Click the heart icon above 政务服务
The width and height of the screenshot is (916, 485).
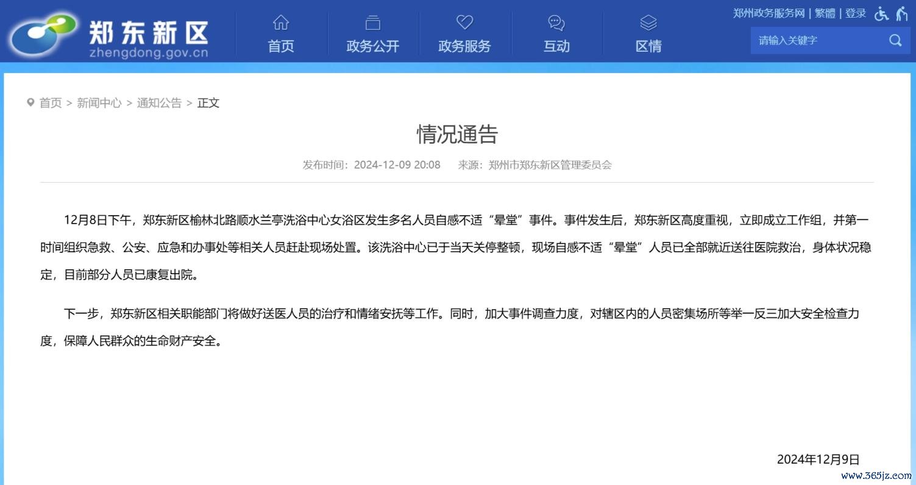pos(464,23)
